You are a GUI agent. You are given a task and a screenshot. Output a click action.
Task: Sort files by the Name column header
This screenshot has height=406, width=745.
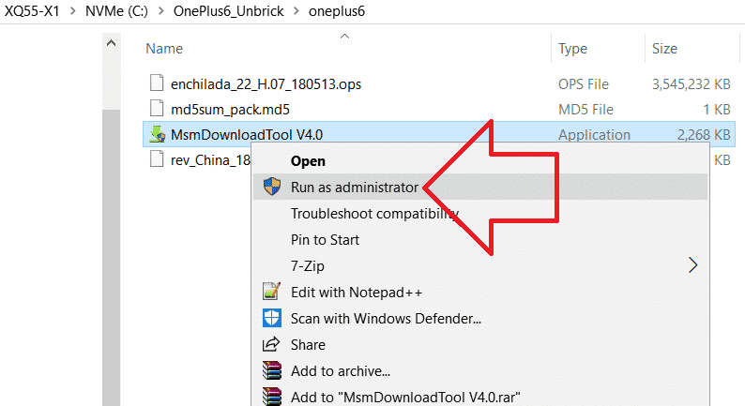click(x=164, y=48)
